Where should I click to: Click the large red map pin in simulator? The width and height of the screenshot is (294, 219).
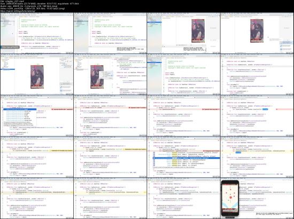pos(230,197)
